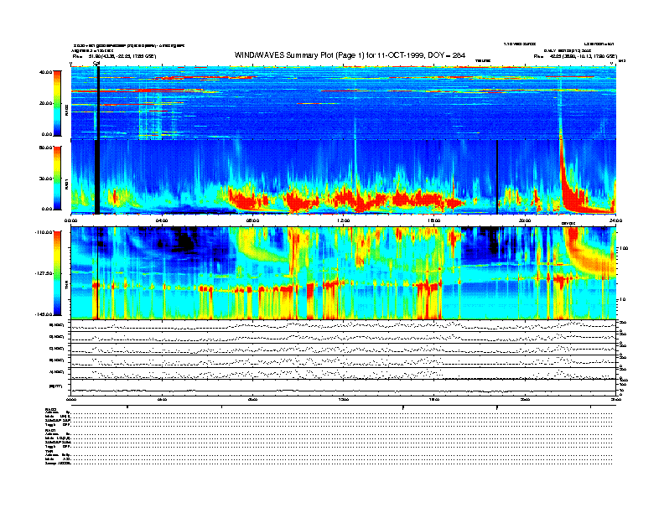Click the DOY = 284 text in title

(446, 55)
